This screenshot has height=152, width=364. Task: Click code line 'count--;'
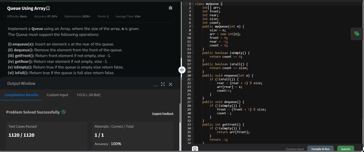click(224, 113)
